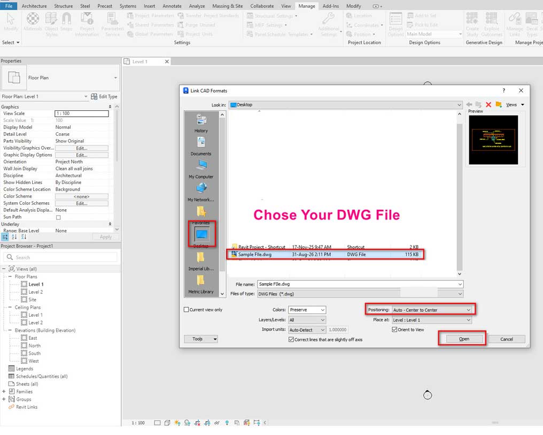The width and height of the screenshot is (543, 435).
Task: Collapse the Floor Plans tree node
Action: (x=10, y=276)
